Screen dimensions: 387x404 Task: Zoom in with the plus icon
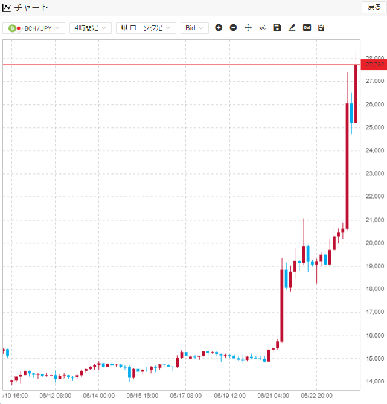pyautogui.click(x=219, y=28)
